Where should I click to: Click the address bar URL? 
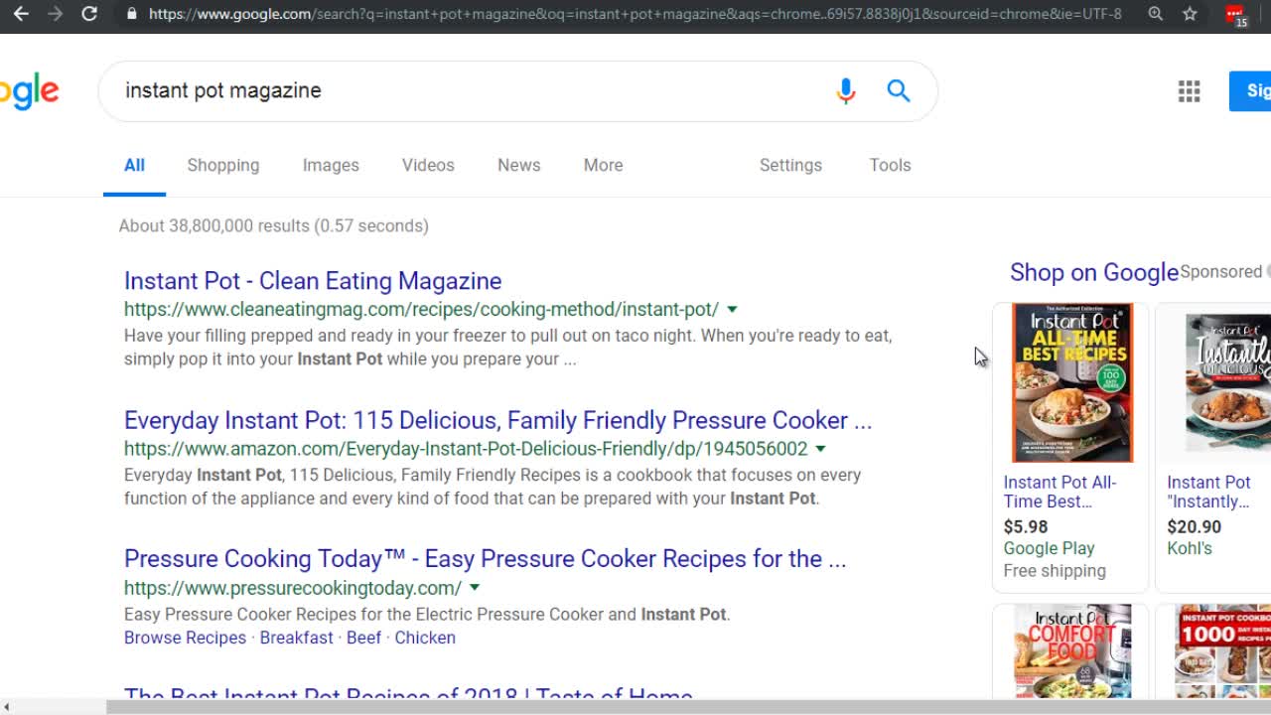point(635,14)
